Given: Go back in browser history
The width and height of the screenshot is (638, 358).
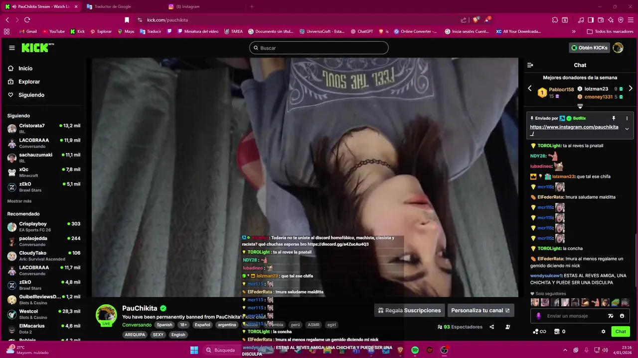Looking at the screenshot, I should click(7, 20).
